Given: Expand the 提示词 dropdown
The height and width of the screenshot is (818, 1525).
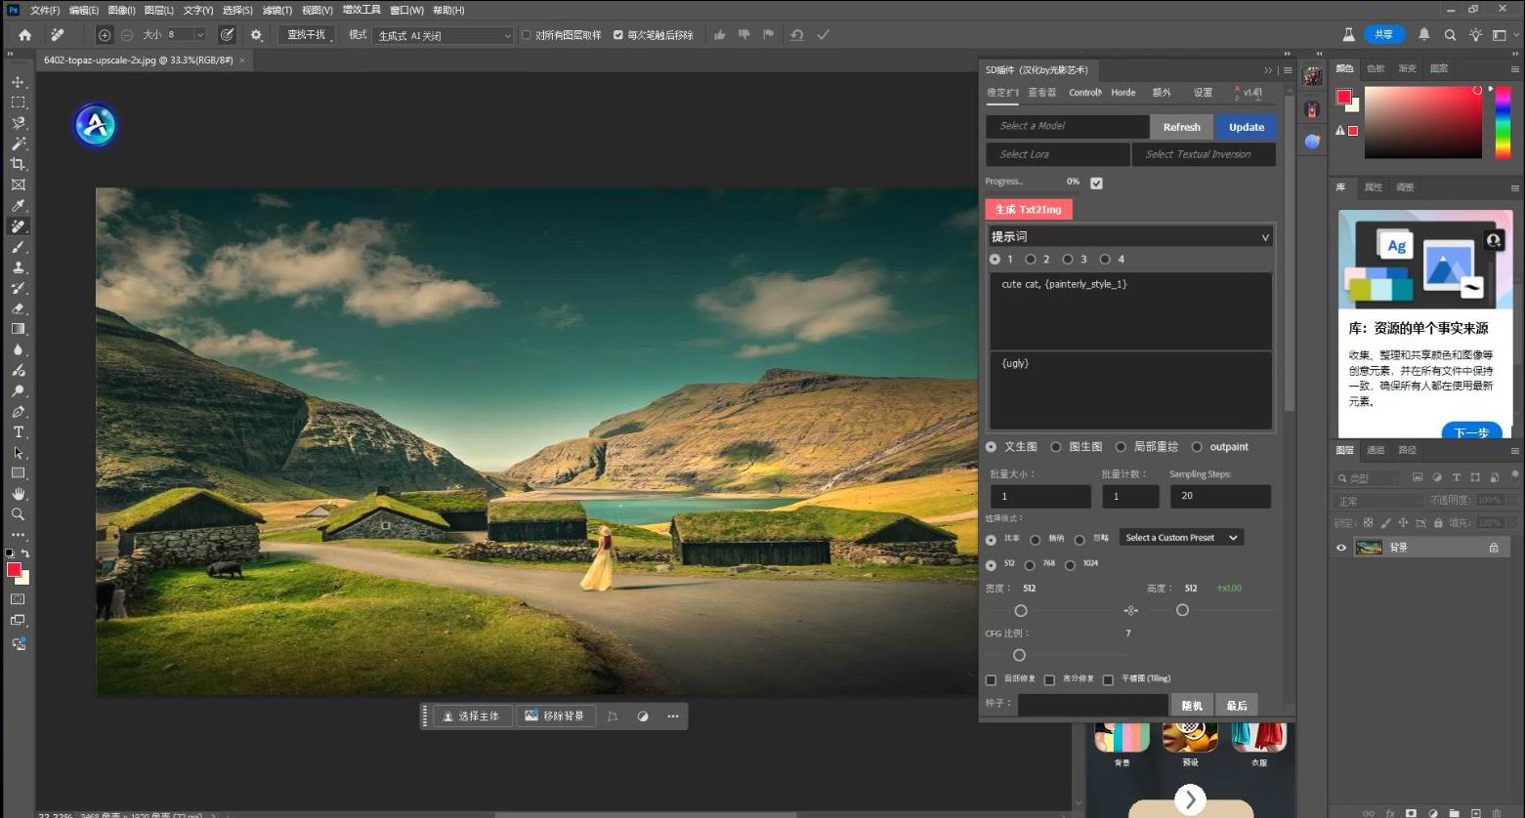Looking at the screenshot, I should [x=1130, y=236].
